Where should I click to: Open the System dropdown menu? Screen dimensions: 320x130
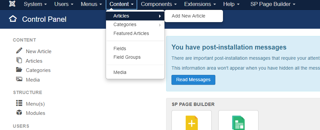[35, 4]
